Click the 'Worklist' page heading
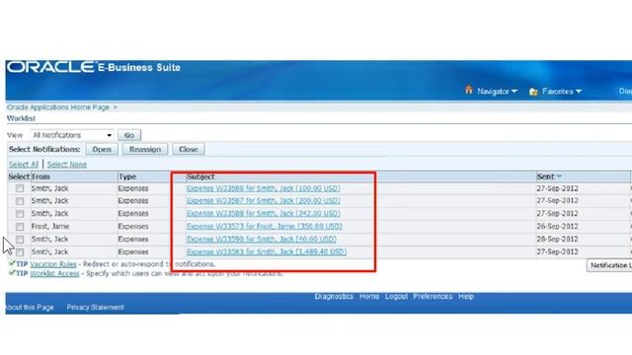632x355 pixels. tap(21, 118)
